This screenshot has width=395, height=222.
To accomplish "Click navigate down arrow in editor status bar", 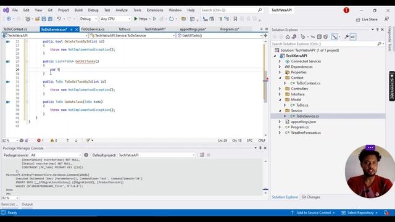I will [x=76, y=141].
